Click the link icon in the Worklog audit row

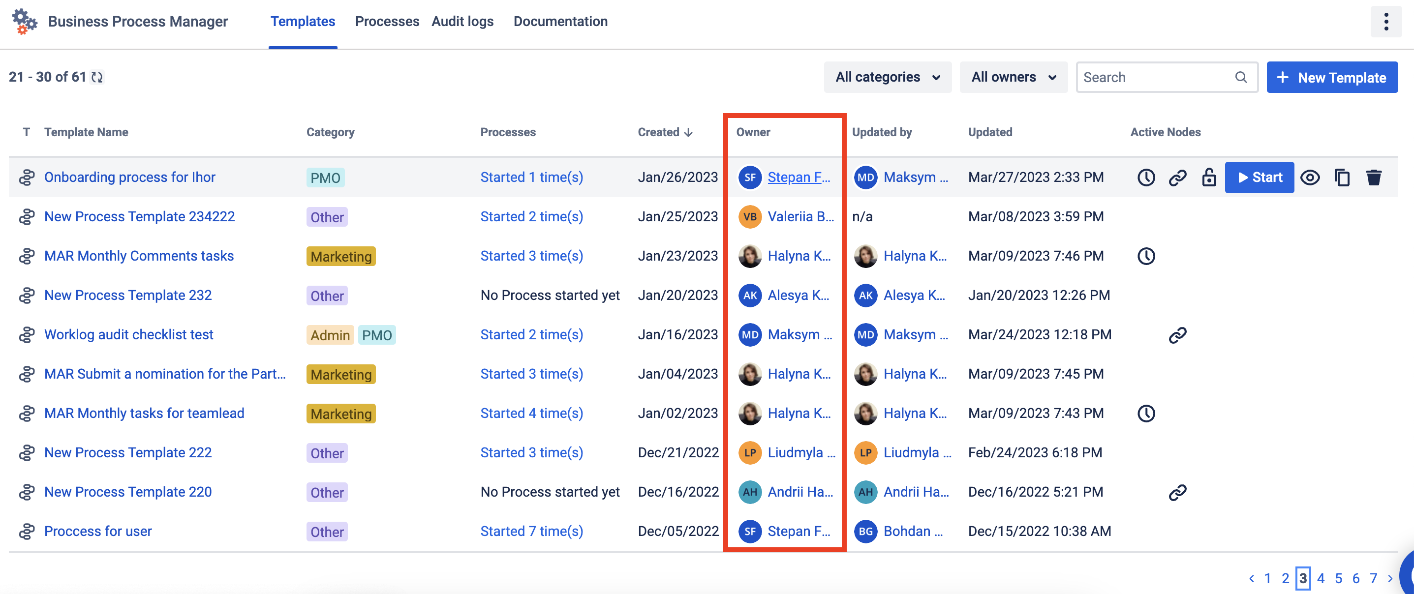click(x=1177, y=334)
